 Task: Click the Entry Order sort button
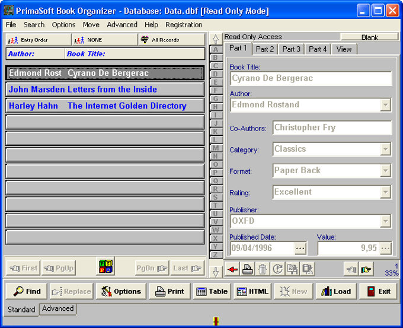click(x=39, y=40)
